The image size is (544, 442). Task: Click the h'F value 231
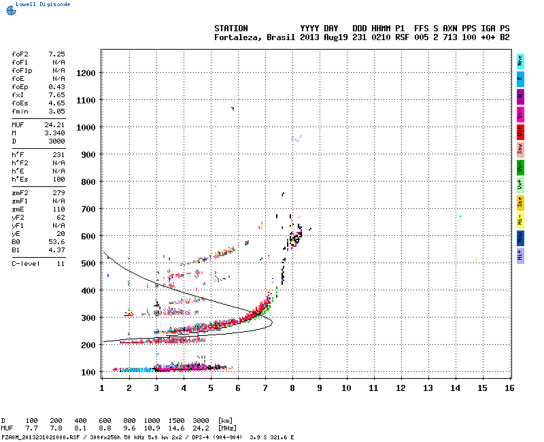pos(58,155)
